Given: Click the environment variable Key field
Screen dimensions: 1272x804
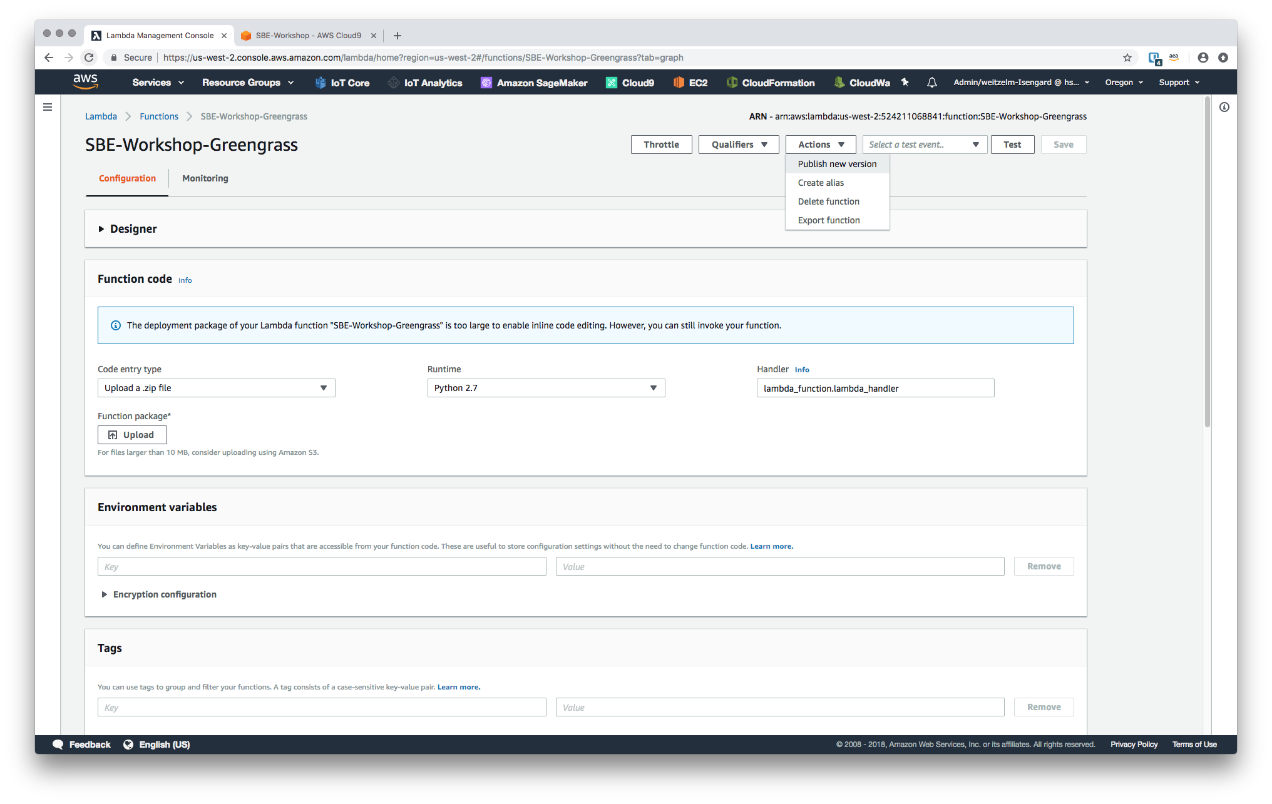Looking at the screenshot, I should [322, 566].
